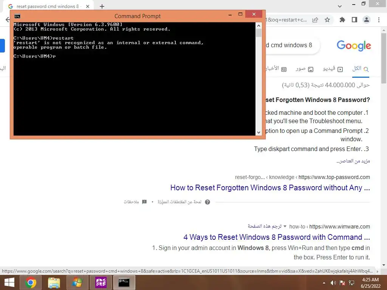Click the network tray icon
Image resolution: width=387 pixels, height=290 pixels.
point(351,283)
